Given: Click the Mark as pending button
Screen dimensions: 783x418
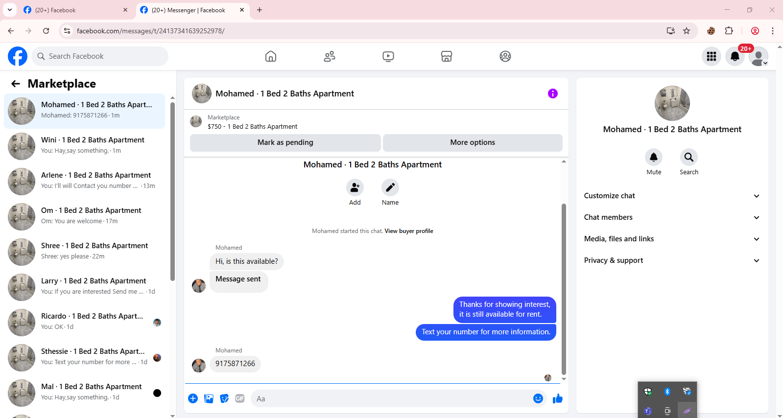Looking at the screenshot, I should pos(285,142).
